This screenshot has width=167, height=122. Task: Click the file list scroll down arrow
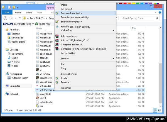coord(160,106)
